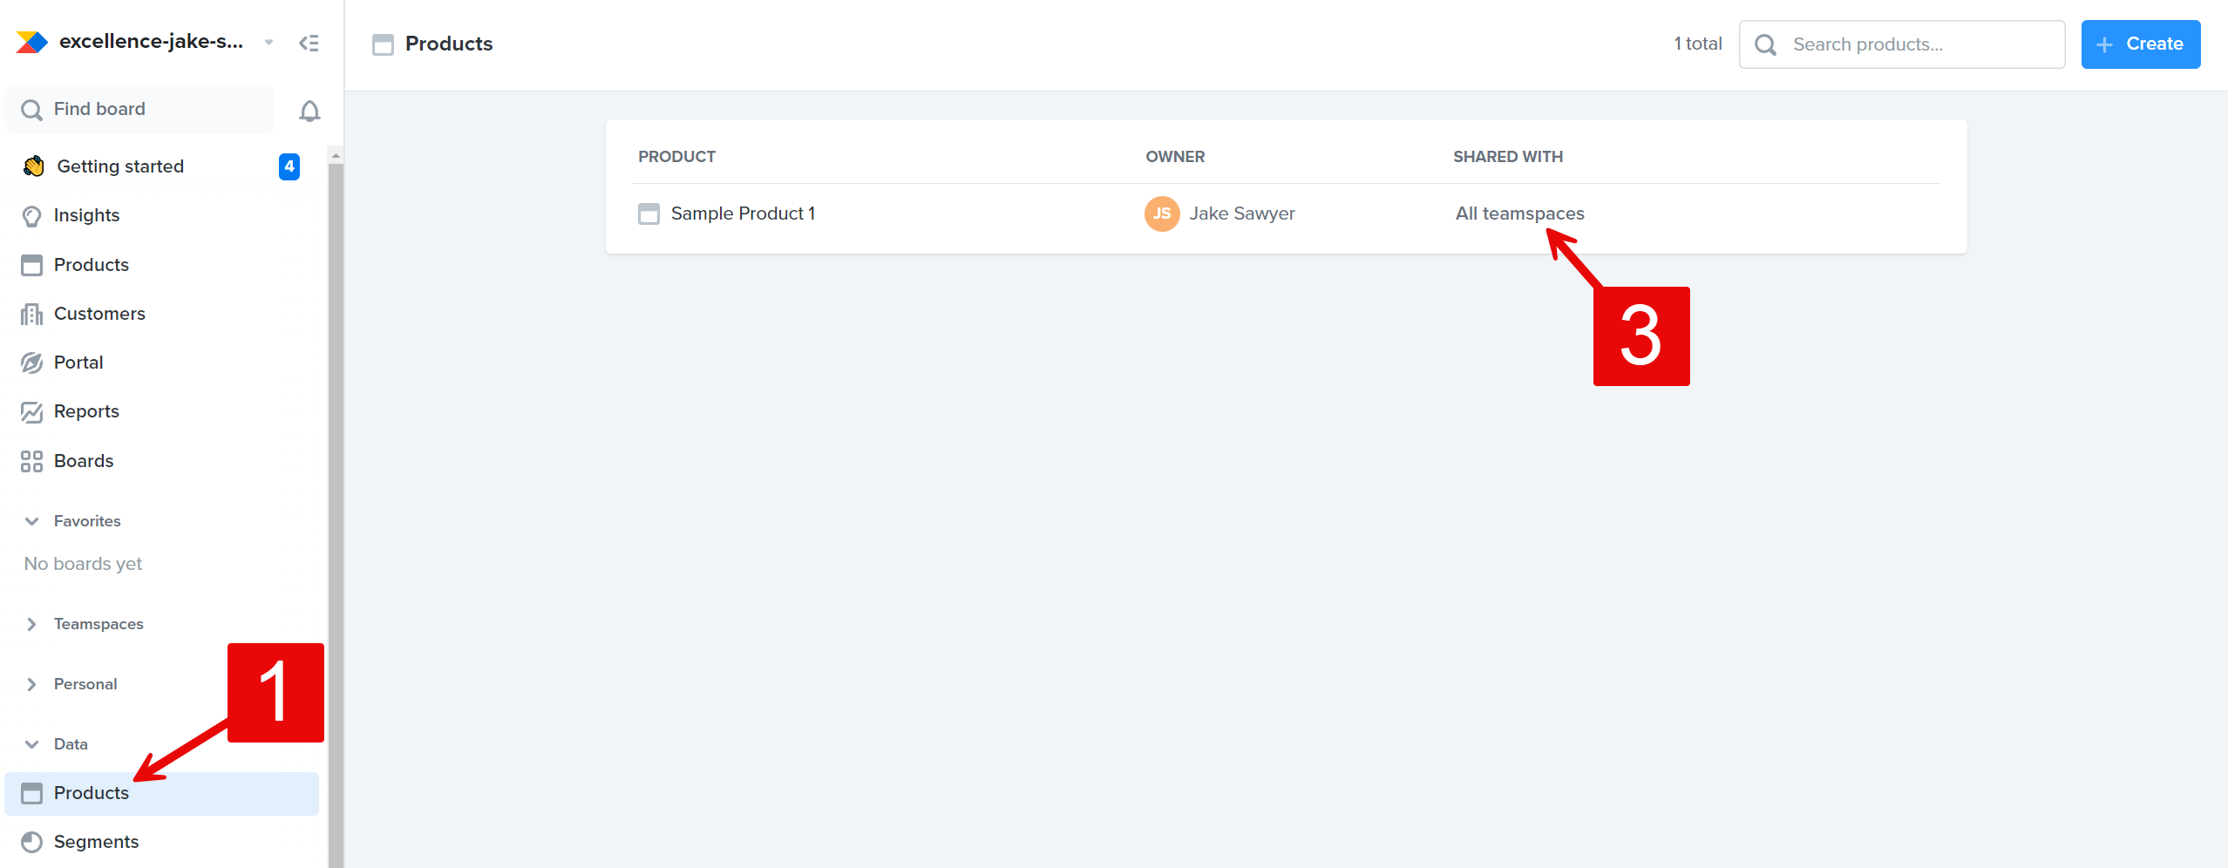The height and width of the screenshot is (868, 2228).
Task: Click the notification bell icon
Action: point(309,110)
